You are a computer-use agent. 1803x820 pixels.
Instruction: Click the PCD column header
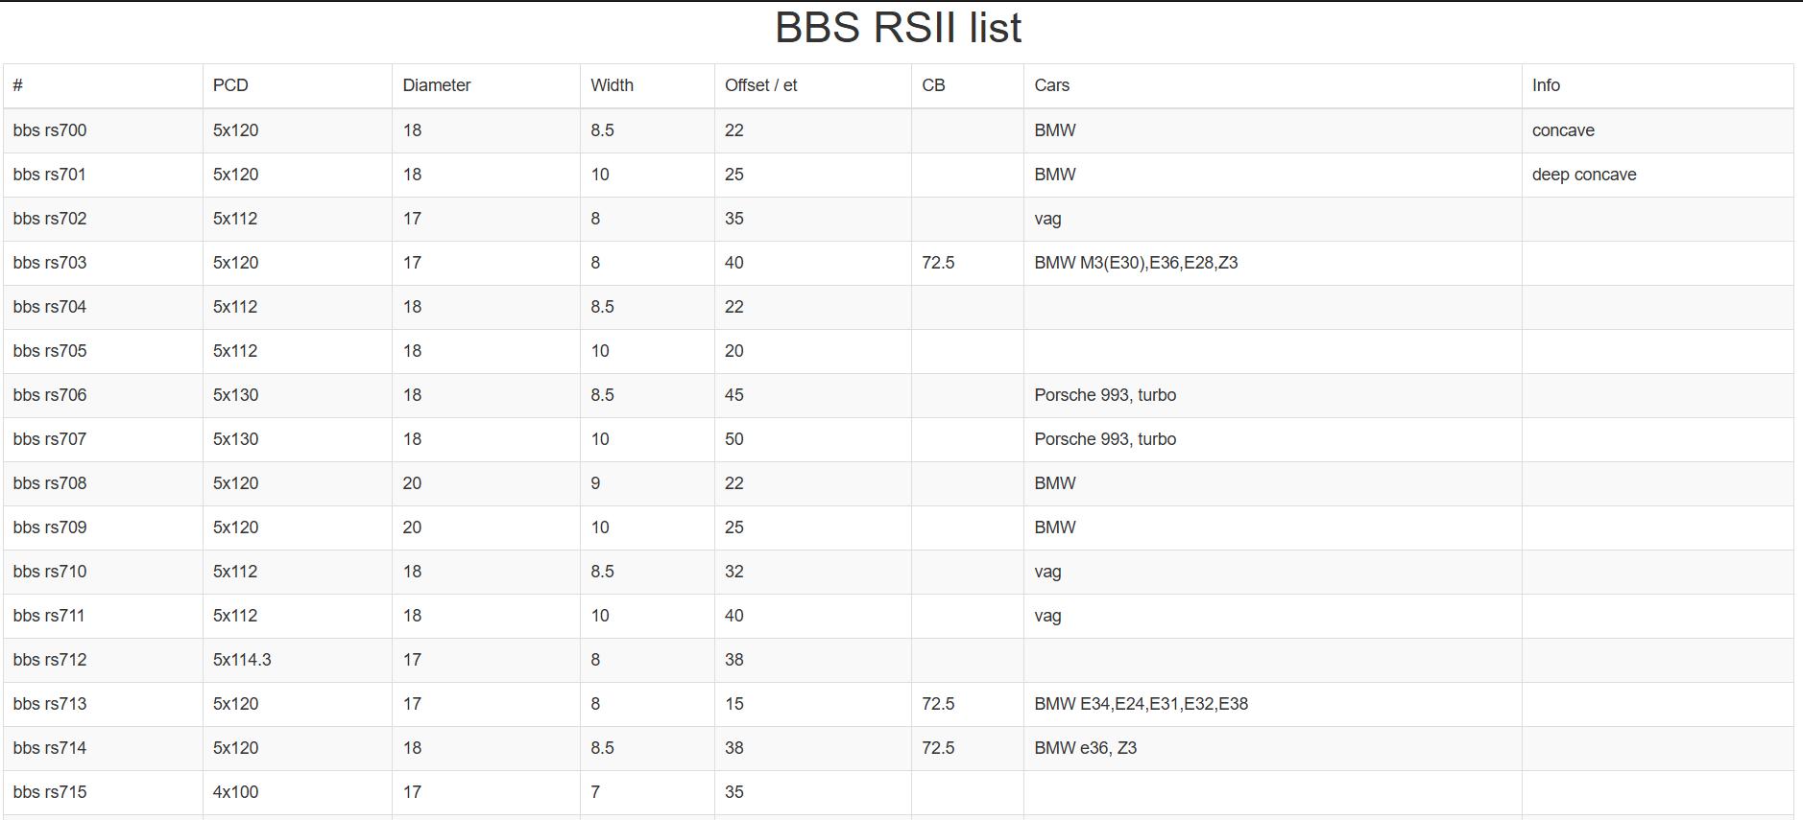(297, 85)
